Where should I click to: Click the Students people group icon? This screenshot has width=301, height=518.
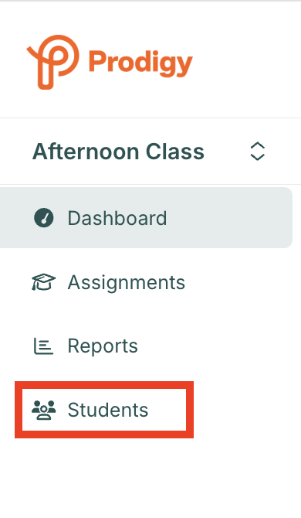(44, 410)
